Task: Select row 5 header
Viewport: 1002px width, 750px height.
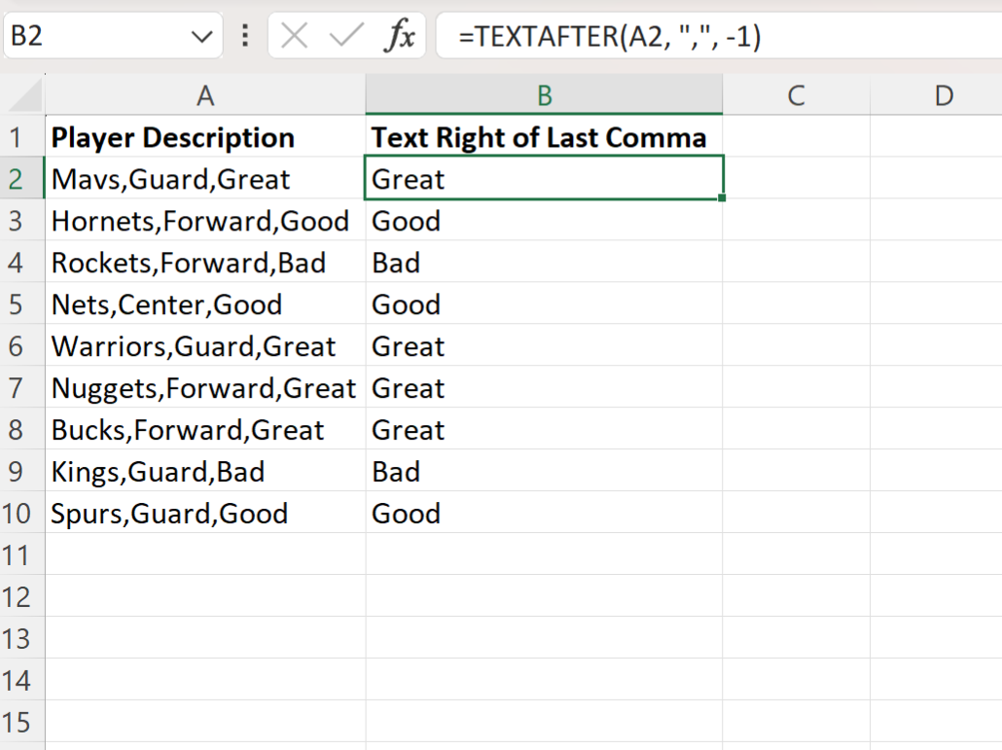Action: [22, 304]
